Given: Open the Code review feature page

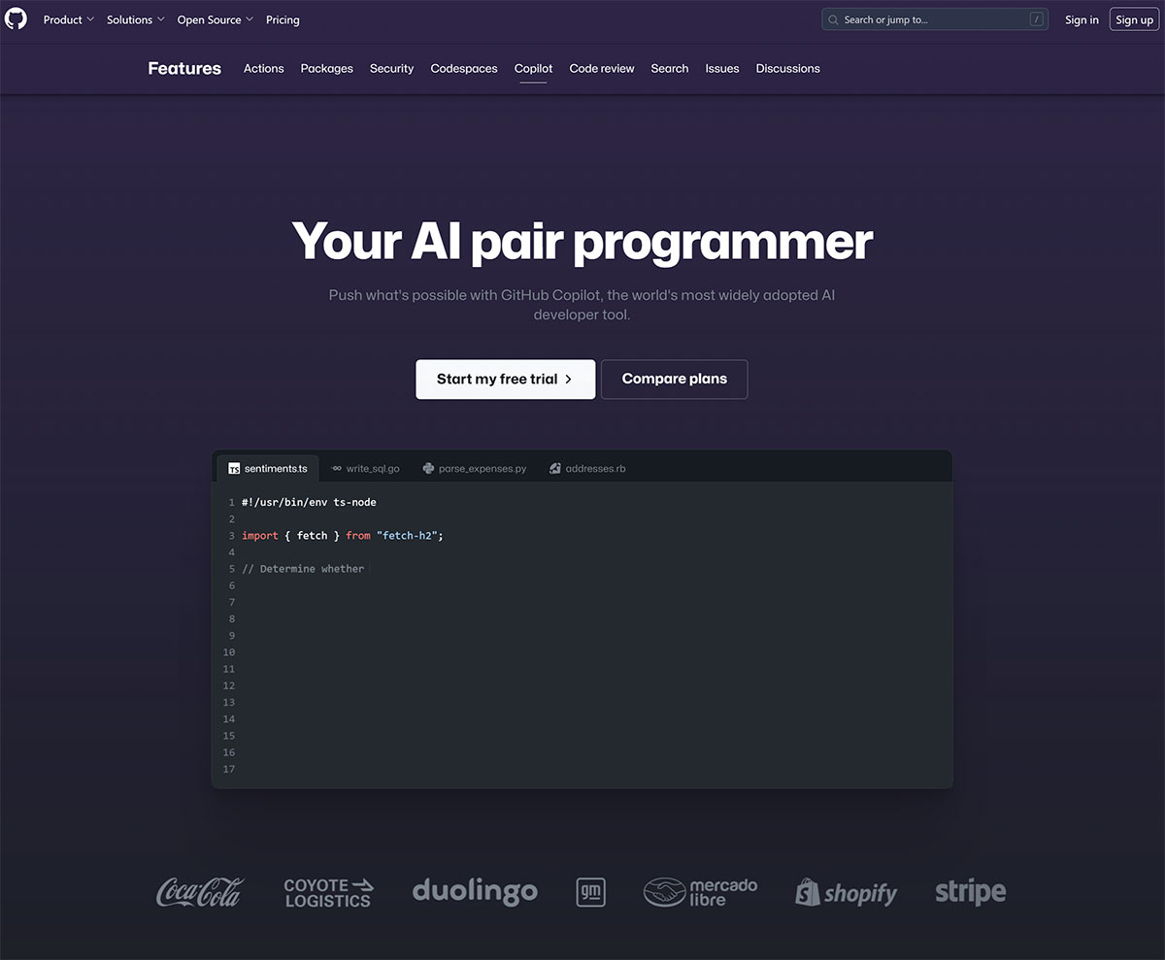Looking at the screenshot, I should coord(602,69).
